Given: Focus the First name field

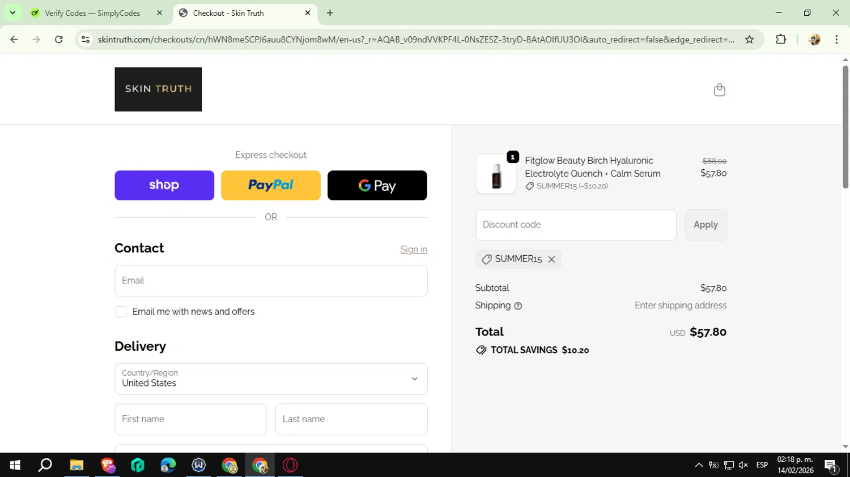Looking at the screenshot, I should pos(190,419).
